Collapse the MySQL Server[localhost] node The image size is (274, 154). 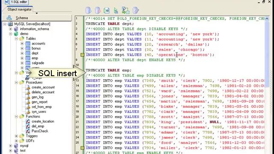pyautogui.click(x=5, y=24)
